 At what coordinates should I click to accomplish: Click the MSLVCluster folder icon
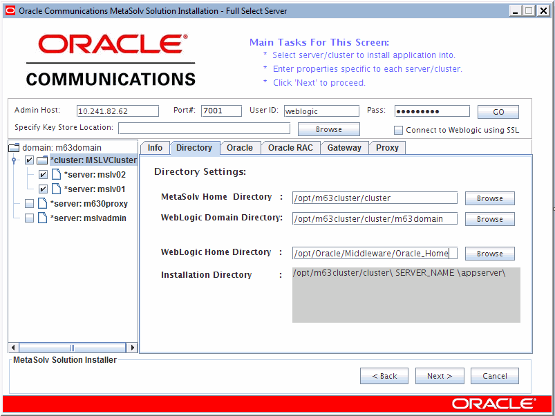coord(42,160)
